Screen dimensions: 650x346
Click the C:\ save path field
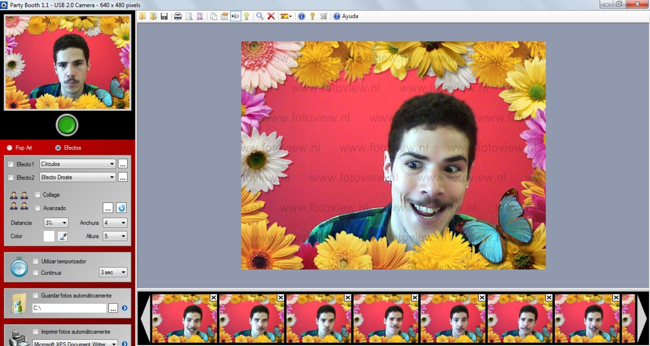69,308
